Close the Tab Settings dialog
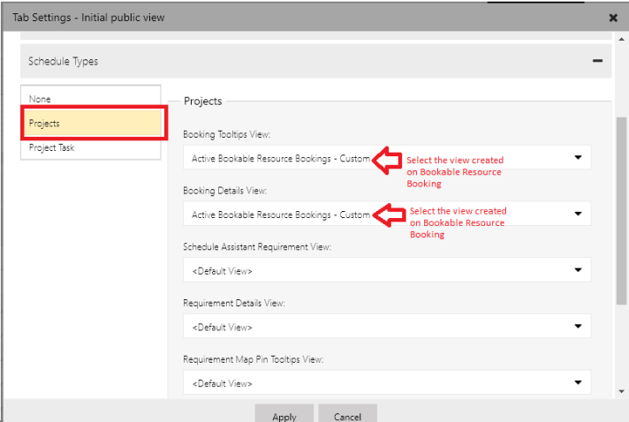Screen dimensions: 629x422 [x=613, y=17]
